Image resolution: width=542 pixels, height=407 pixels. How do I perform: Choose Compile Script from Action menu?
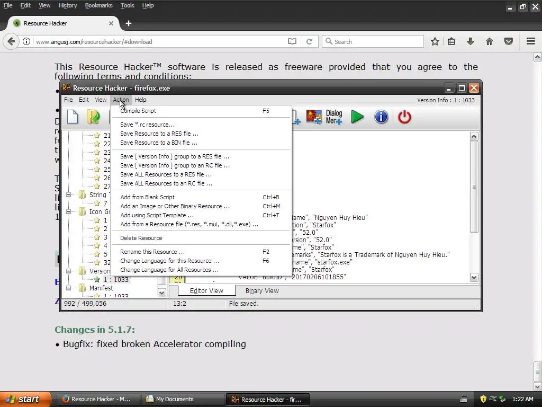(x=201, y=111)
